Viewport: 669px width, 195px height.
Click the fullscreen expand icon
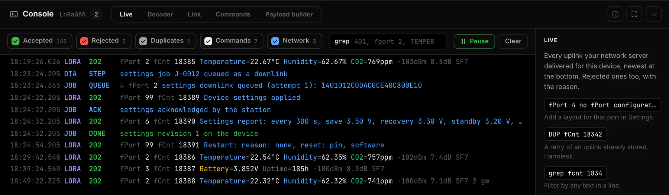[x=634, y=14]
